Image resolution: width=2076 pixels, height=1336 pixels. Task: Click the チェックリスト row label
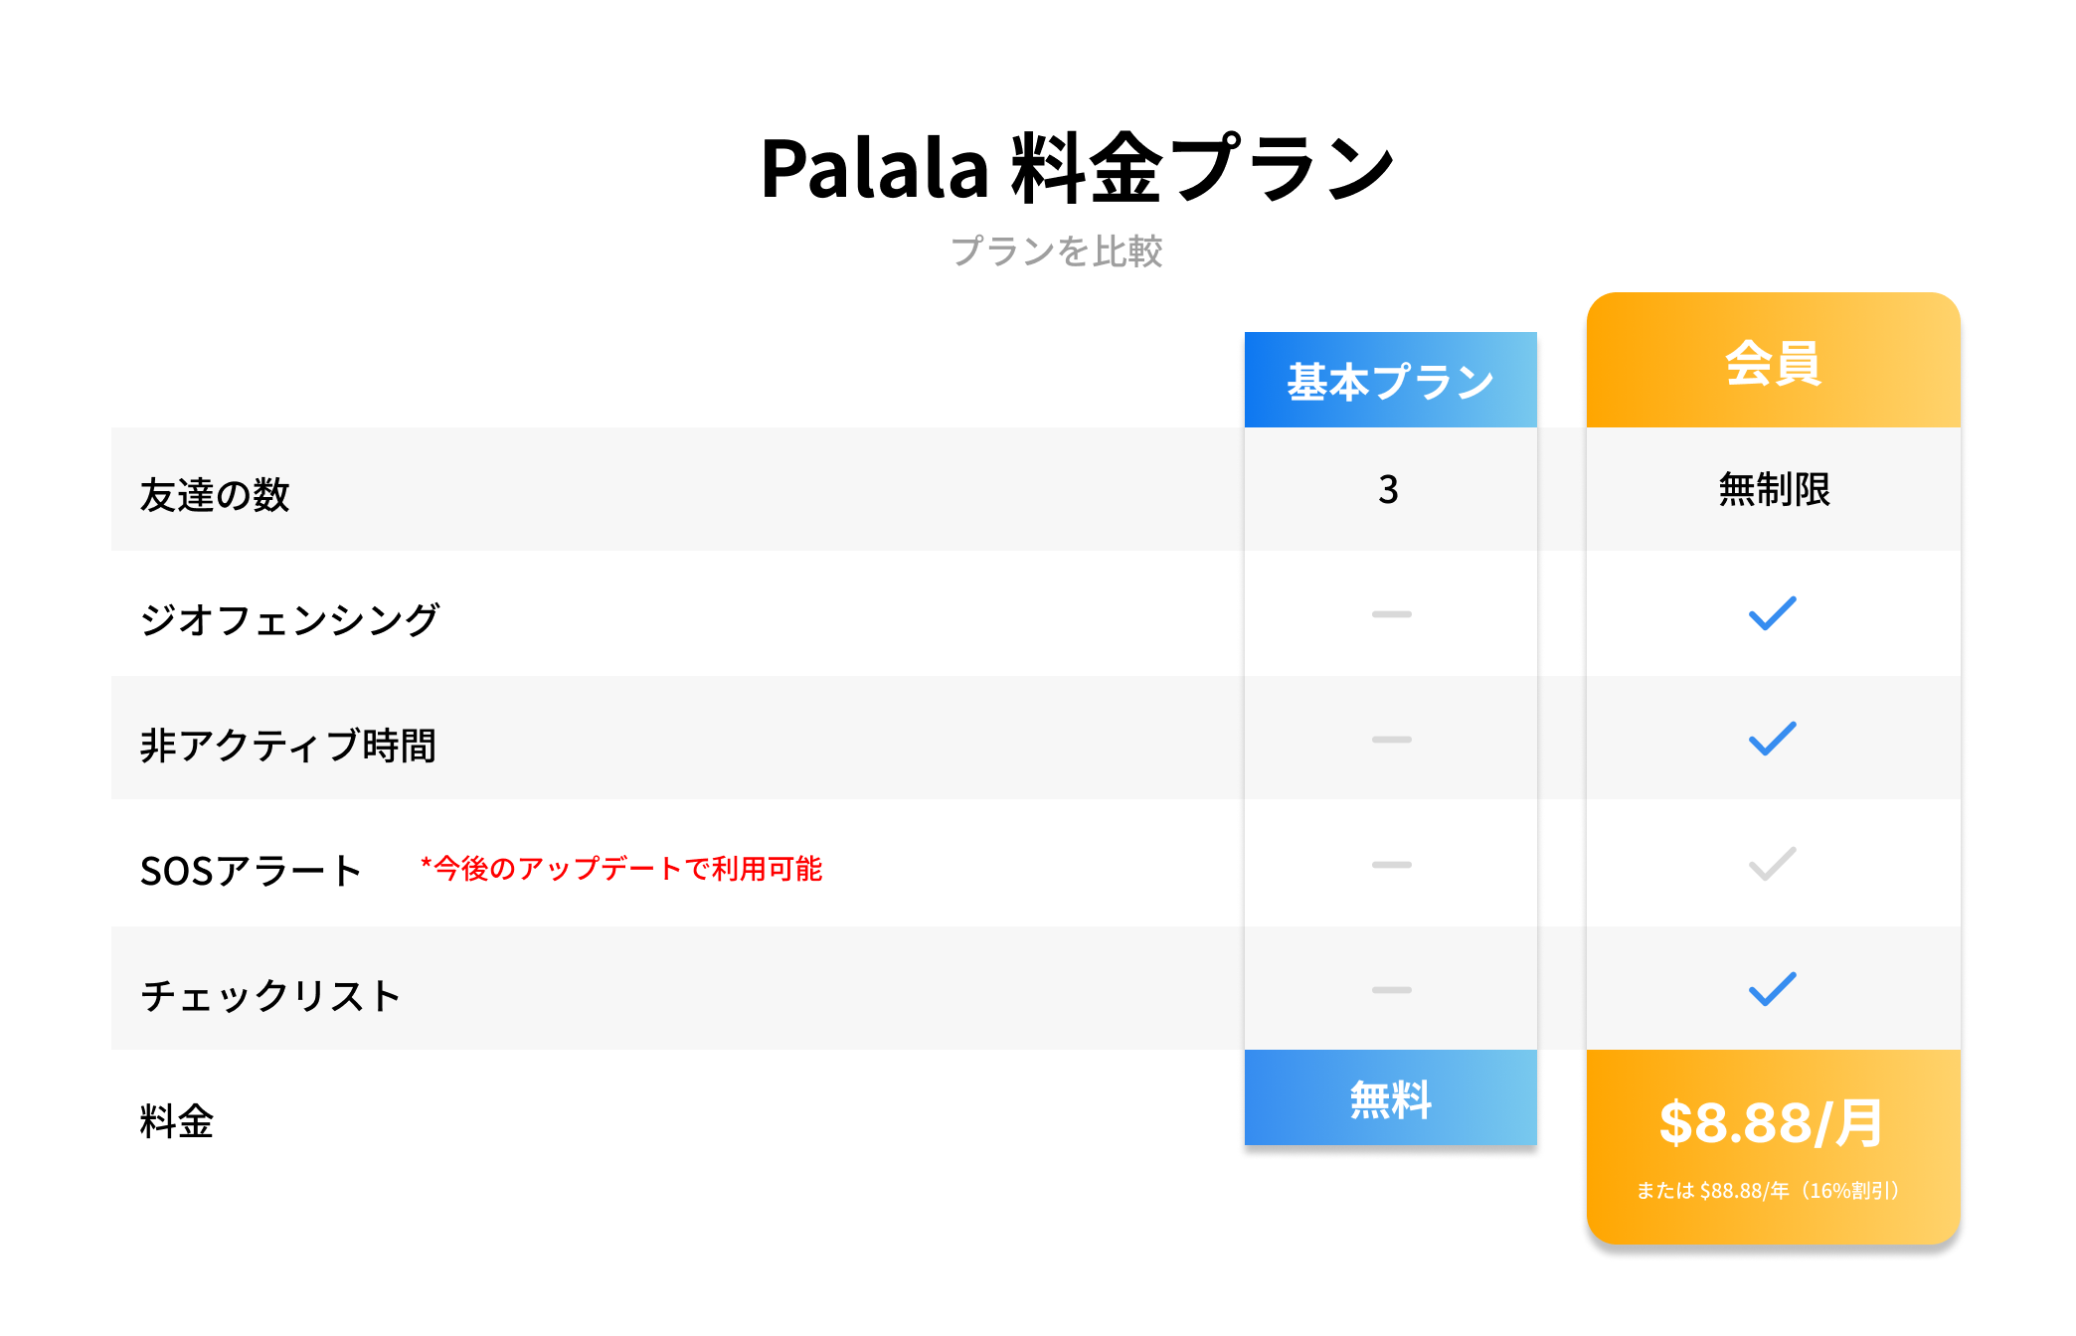click(270, 995)
